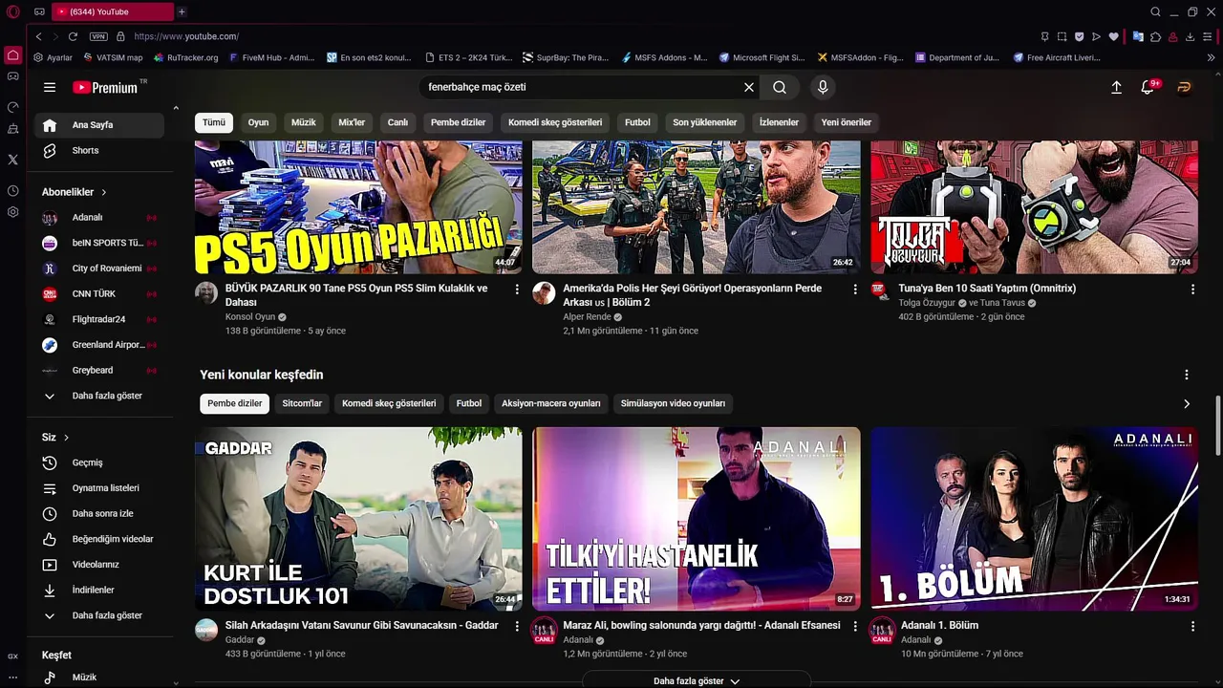The image size is (1223, 688).
Task: Open the Opera menu logo
Action: click(13, 11)
